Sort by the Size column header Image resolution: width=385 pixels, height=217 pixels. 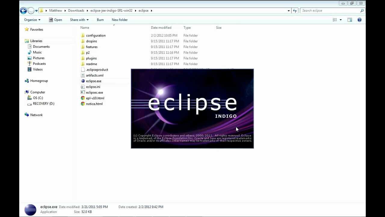pyautogui.click(x=219, y=28)
